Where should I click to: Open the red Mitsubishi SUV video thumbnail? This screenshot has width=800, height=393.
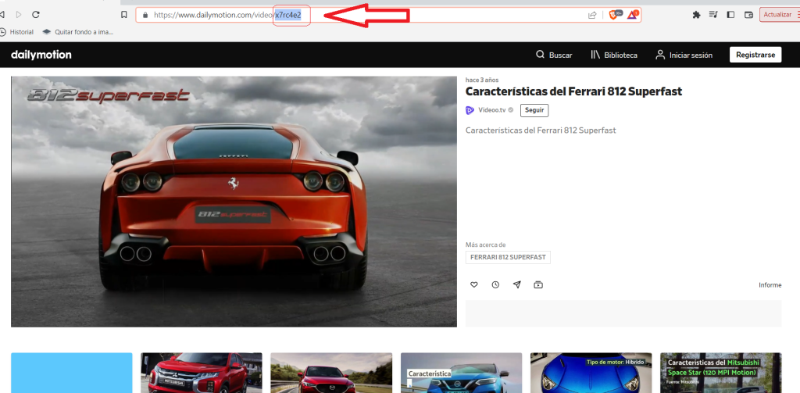coord(202,373)
